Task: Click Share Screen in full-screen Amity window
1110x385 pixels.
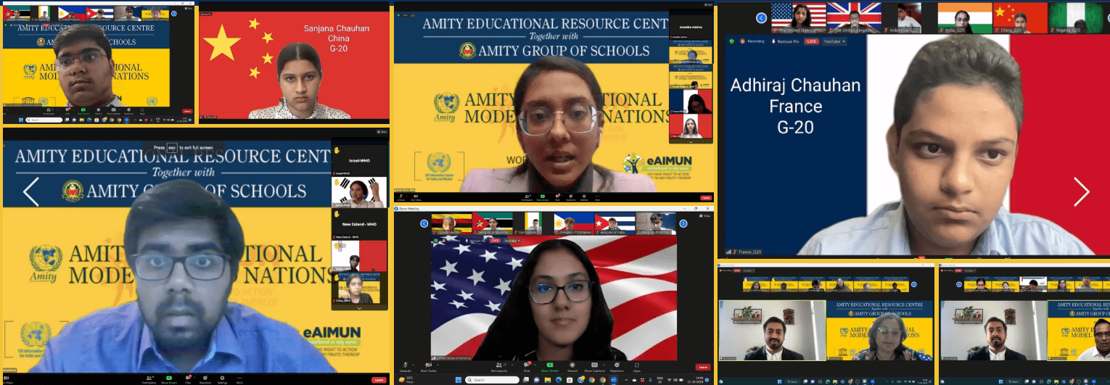Action: pos(169,380)
